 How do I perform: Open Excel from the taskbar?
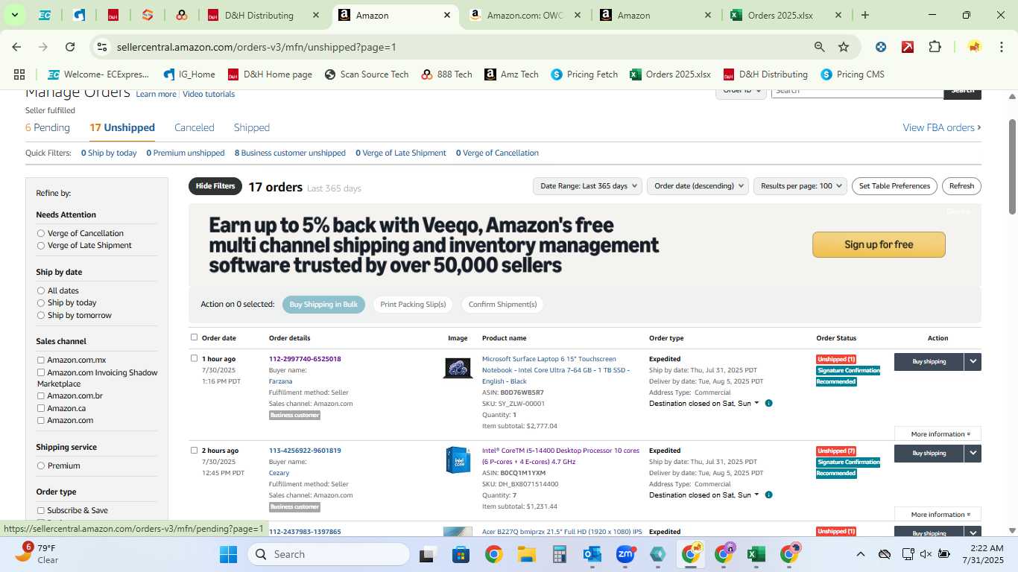click(x=756, y=554)
